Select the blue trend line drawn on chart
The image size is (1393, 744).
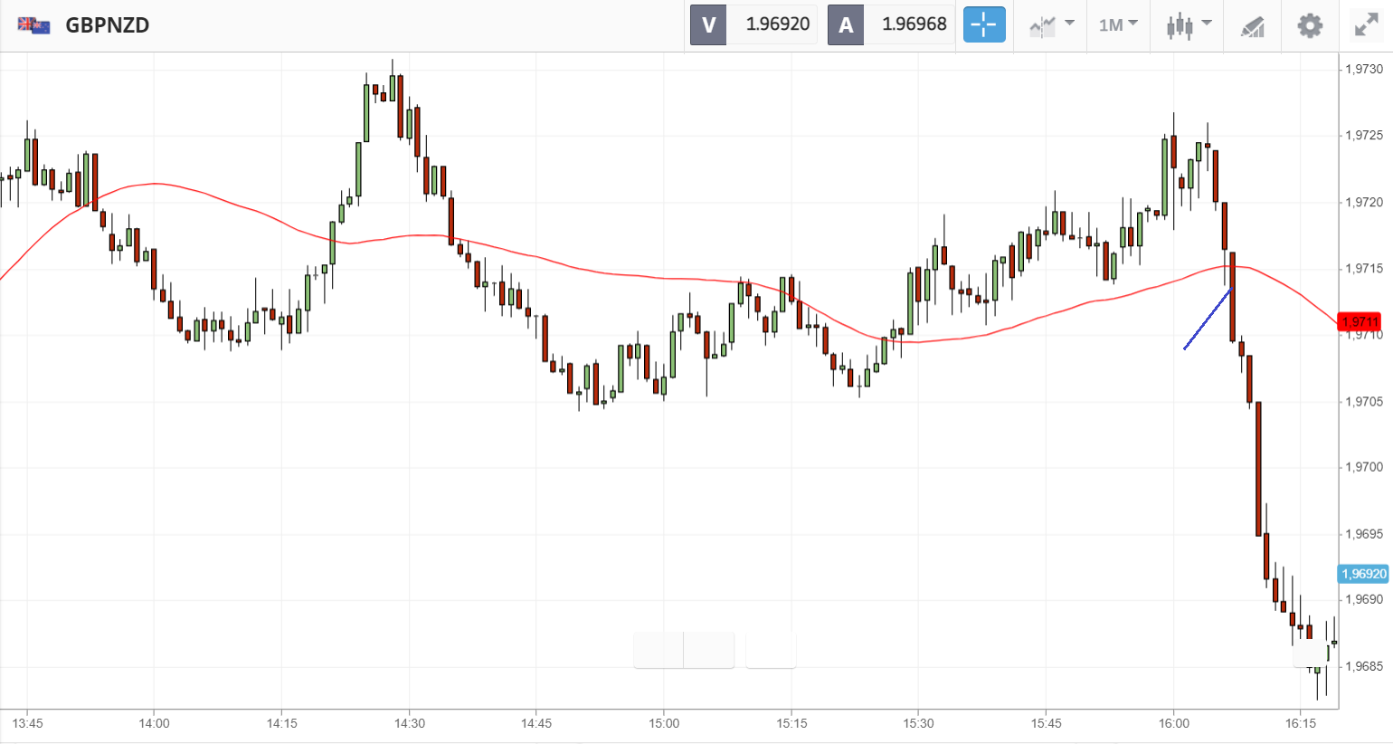(1208, 319)
